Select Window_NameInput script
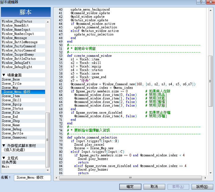Image resolution: width=215 pixels, height=192 pixels. pos(23,30)
